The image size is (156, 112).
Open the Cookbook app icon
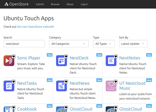(x=9, y=109)
